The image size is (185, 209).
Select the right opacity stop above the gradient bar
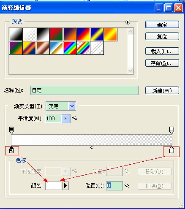click(x=171, y=130)
